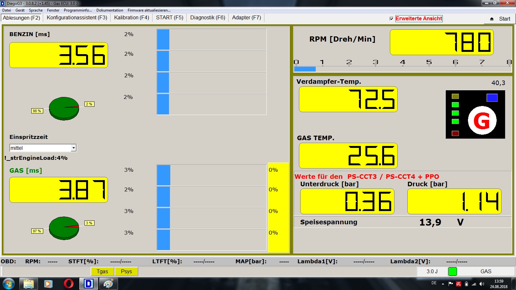The width and height of the screenshot is (516, 290).
Task: Click the DE language indicator in taskbar
Action: [434, 283]
